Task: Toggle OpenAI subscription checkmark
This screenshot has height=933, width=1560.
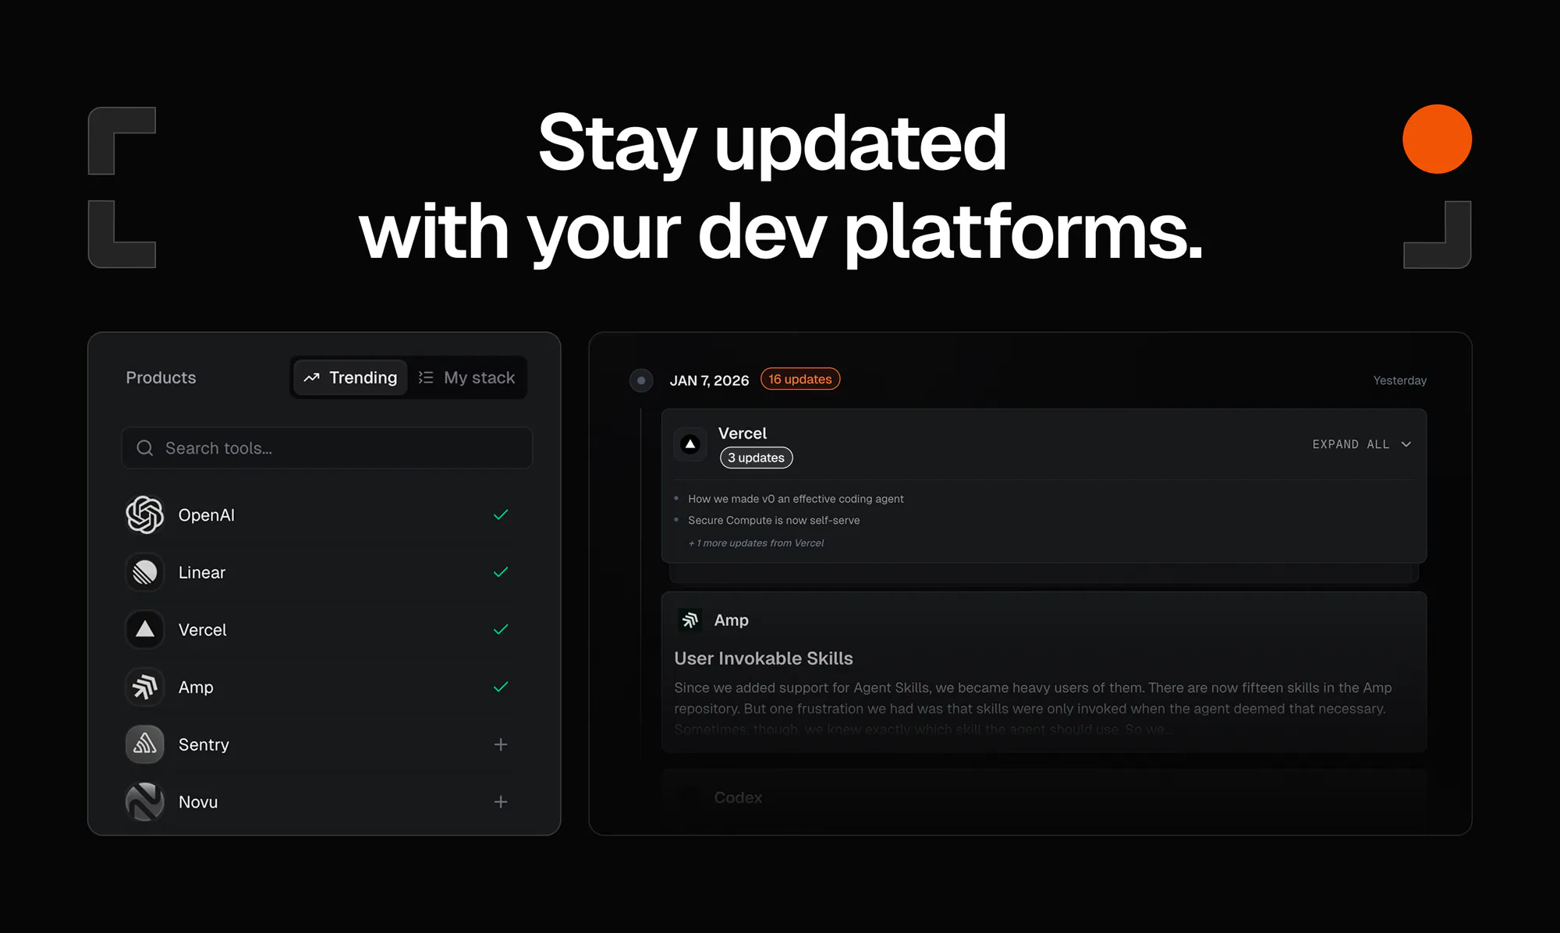Action: [500, 514]
